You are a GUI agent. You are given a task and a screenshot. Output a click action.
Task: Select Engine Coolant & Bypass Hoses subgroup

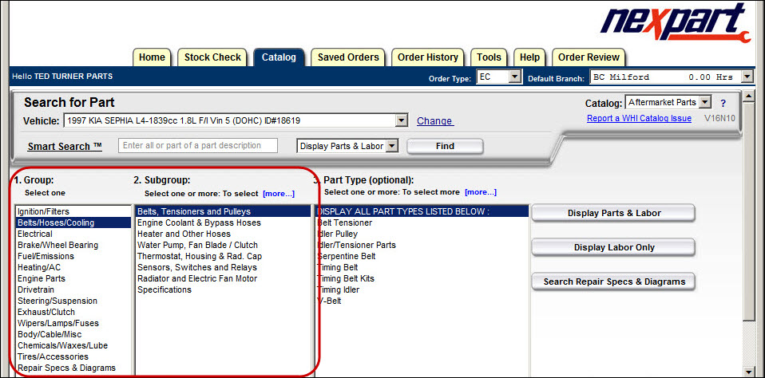223,222
